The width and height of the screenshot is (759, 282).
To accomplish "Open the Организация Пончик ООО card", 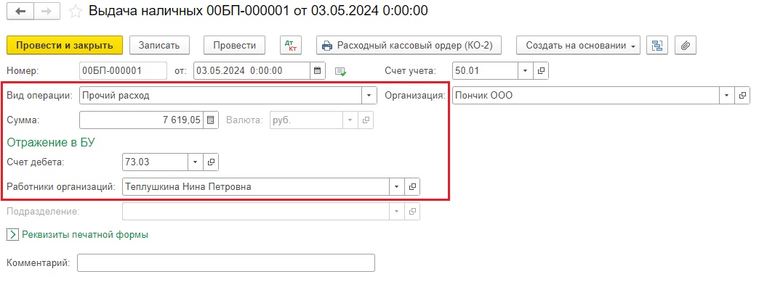I will tap(742, 96).
